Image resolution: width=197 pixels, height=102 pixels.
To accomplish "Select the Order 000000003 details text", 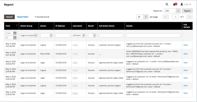I will (152, 54).
